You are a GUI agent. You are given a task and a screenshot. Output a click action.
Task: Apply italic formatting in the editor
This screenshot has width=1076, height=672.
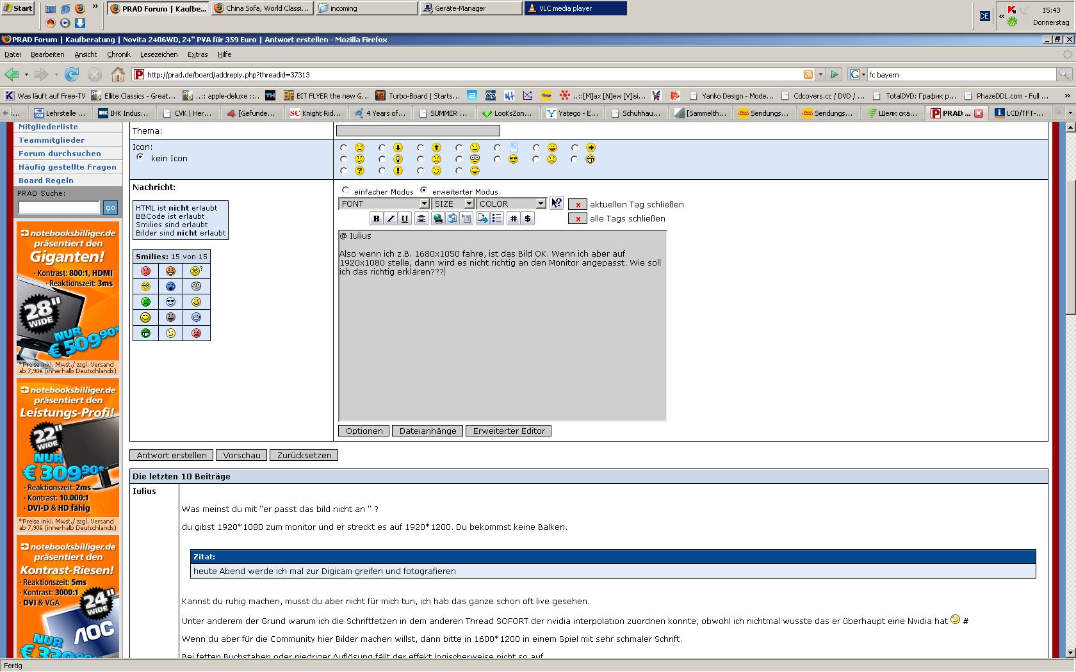pyautogui.click(x=391, y=219)
